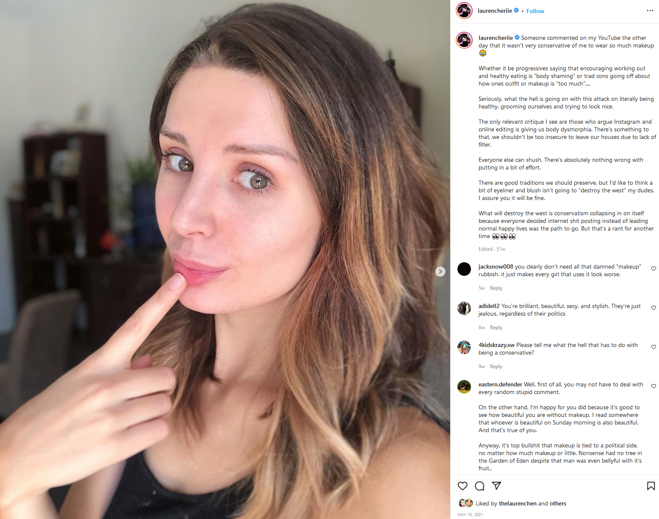Open laurencheriie profile picture in header
The image size is (659, 519).
coord(464,11)
